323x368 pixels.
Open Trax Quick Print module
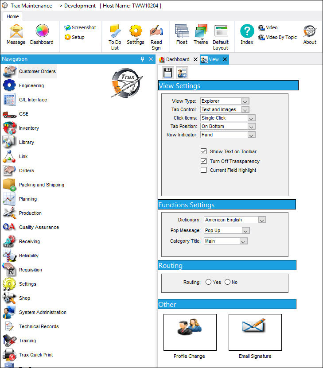28,355
